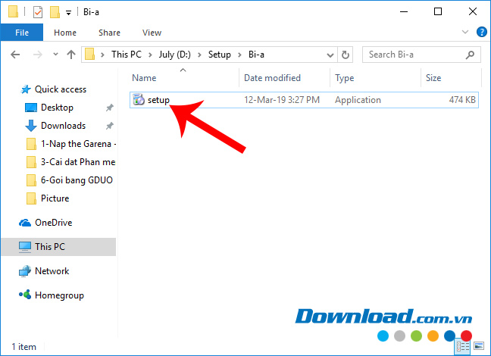
Task: Open the 3-Cai dat Phan me folder
Action: pyautogui.click(x=78, y=162)
